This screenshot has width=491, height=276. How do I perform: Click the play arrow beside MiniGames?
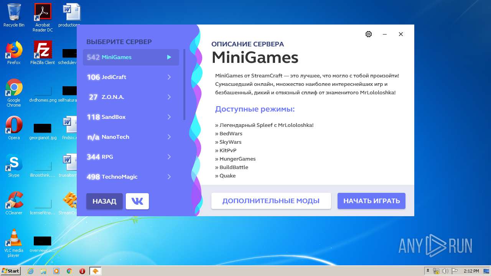[x=169, y=57]
